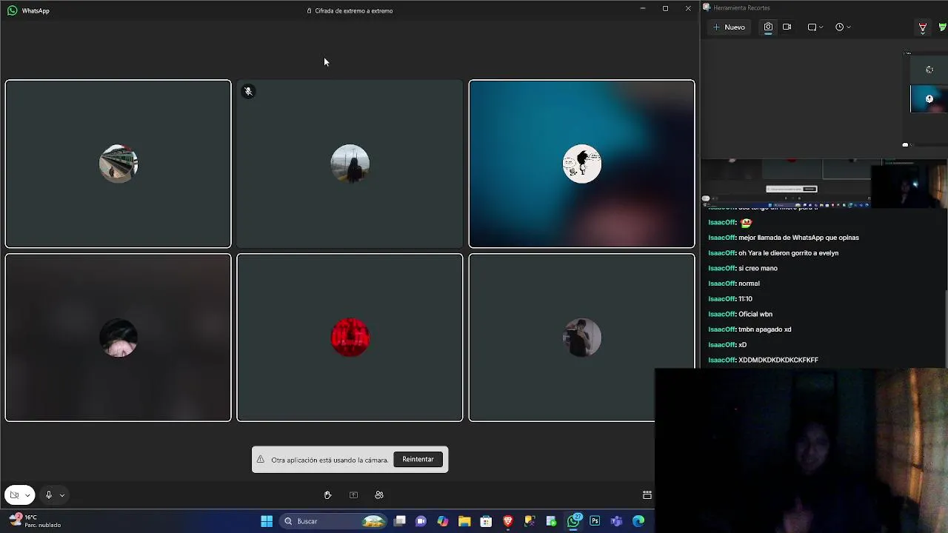The width and height of the screenshot is (948, 533).
Task: Open Microsoft Store from the taskbar
Action: pos(486,521)
